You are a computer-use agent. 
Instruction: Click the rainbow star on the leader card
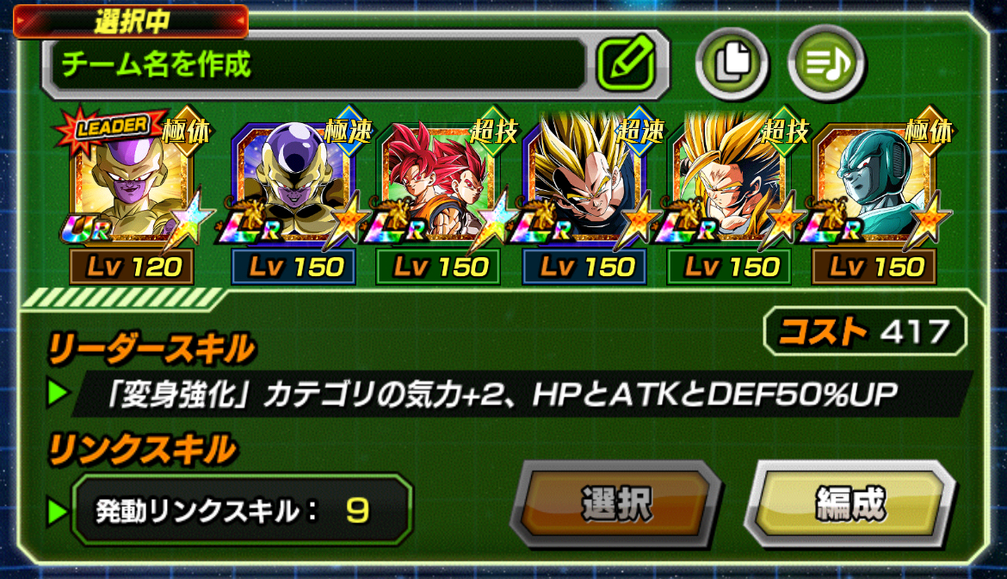[186, 219]
